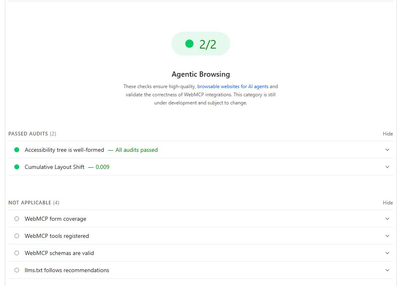
Task: Click gray circle beside llms.txt follows recommendations
Action: (x=17, y=270)
